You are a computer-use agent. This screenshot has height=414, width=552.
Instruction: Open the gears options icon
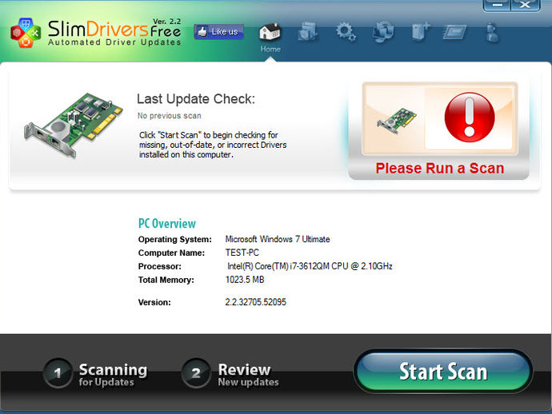tap(346, 32)
